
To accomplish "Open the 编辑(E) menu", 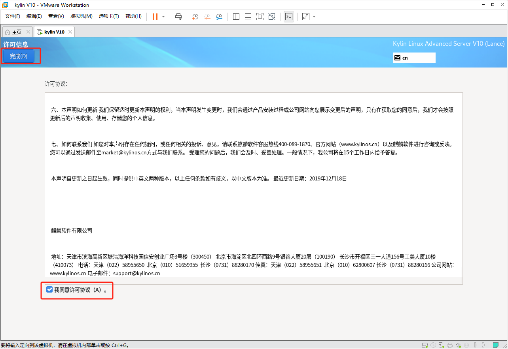I will [x=34, y=16].
